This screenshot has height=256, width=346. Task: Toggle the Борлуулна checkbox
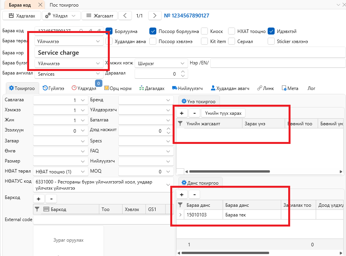pyautogui.click(x=109, y=31)
